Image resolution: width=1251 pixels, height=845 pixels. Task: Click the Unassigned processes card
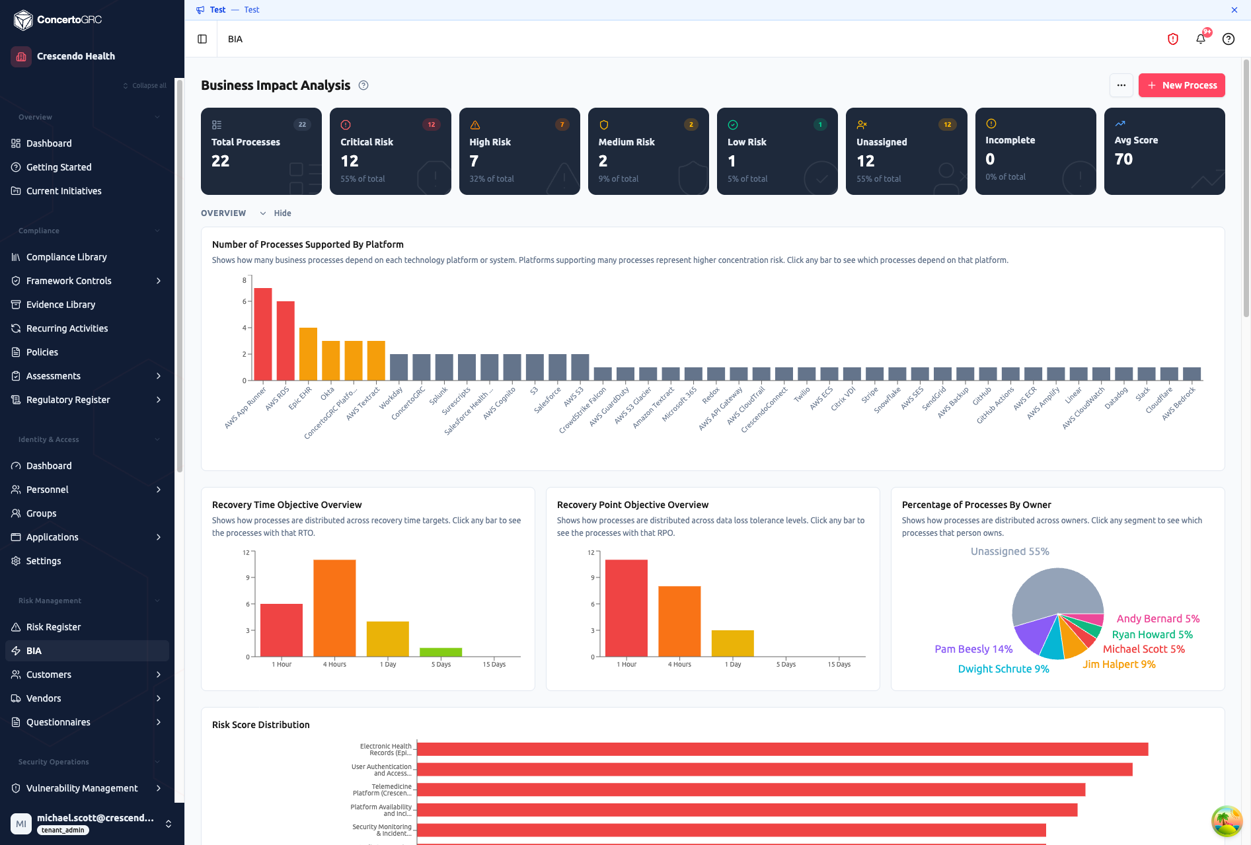[x=907, y=151]
